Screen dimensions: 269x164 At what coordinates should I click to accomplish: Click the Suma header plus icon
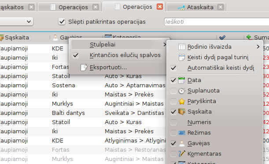tap(249, 37)
